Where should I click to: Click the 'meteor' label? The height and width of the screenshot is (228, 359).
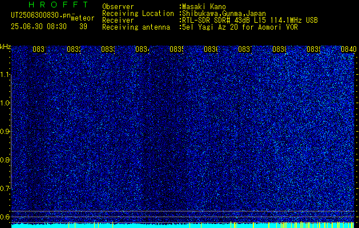coord(83,18)
